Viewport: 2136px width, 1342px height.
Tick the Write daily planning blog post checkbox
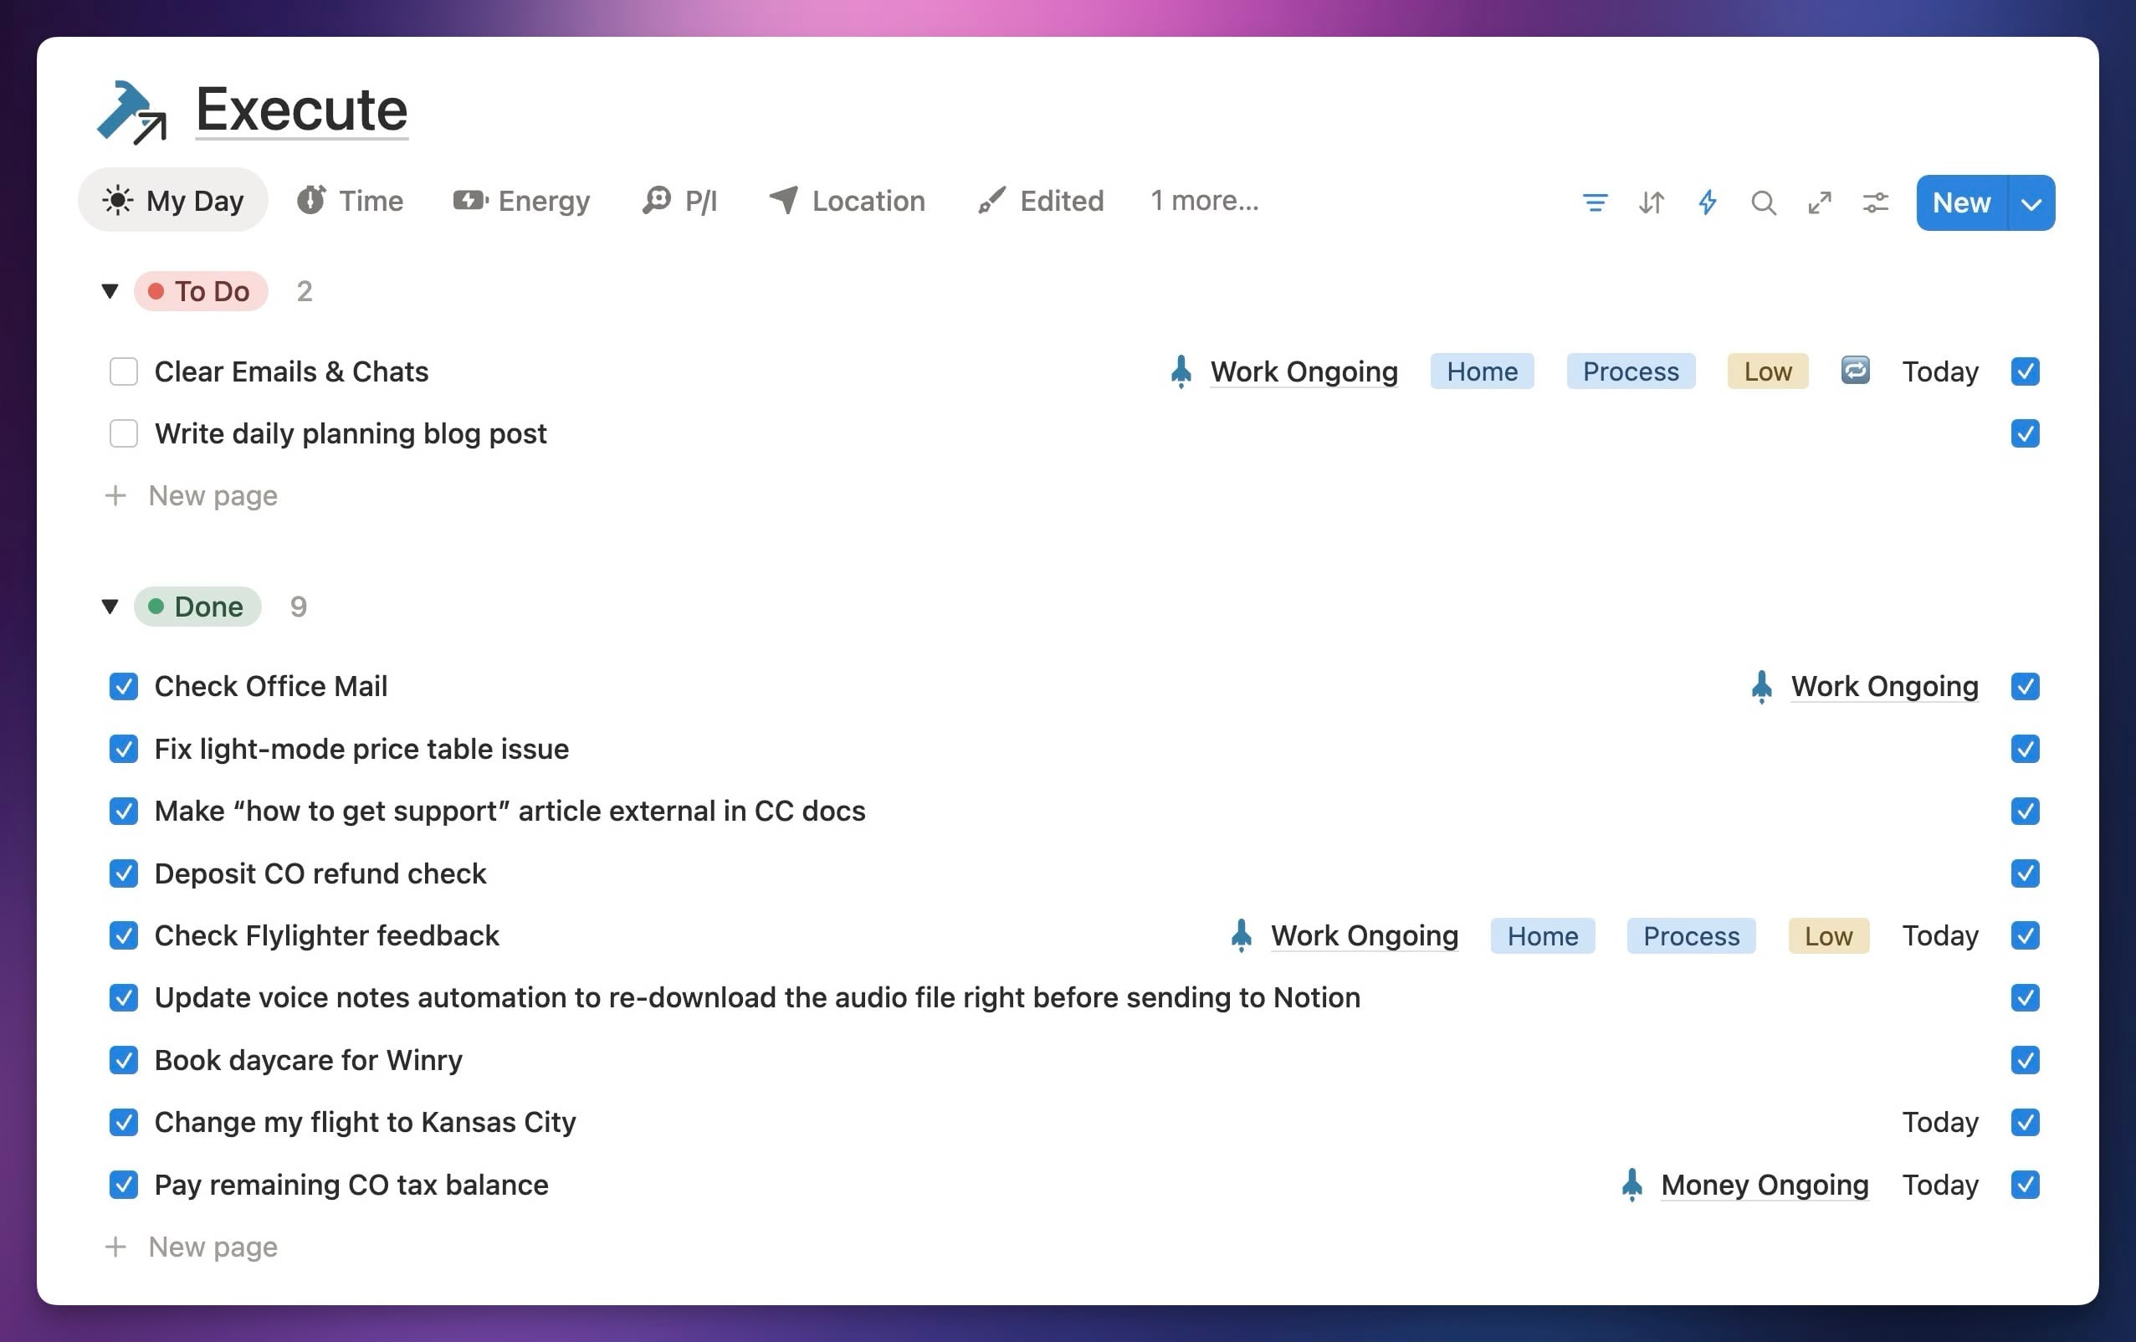click(x=123, y=433)
